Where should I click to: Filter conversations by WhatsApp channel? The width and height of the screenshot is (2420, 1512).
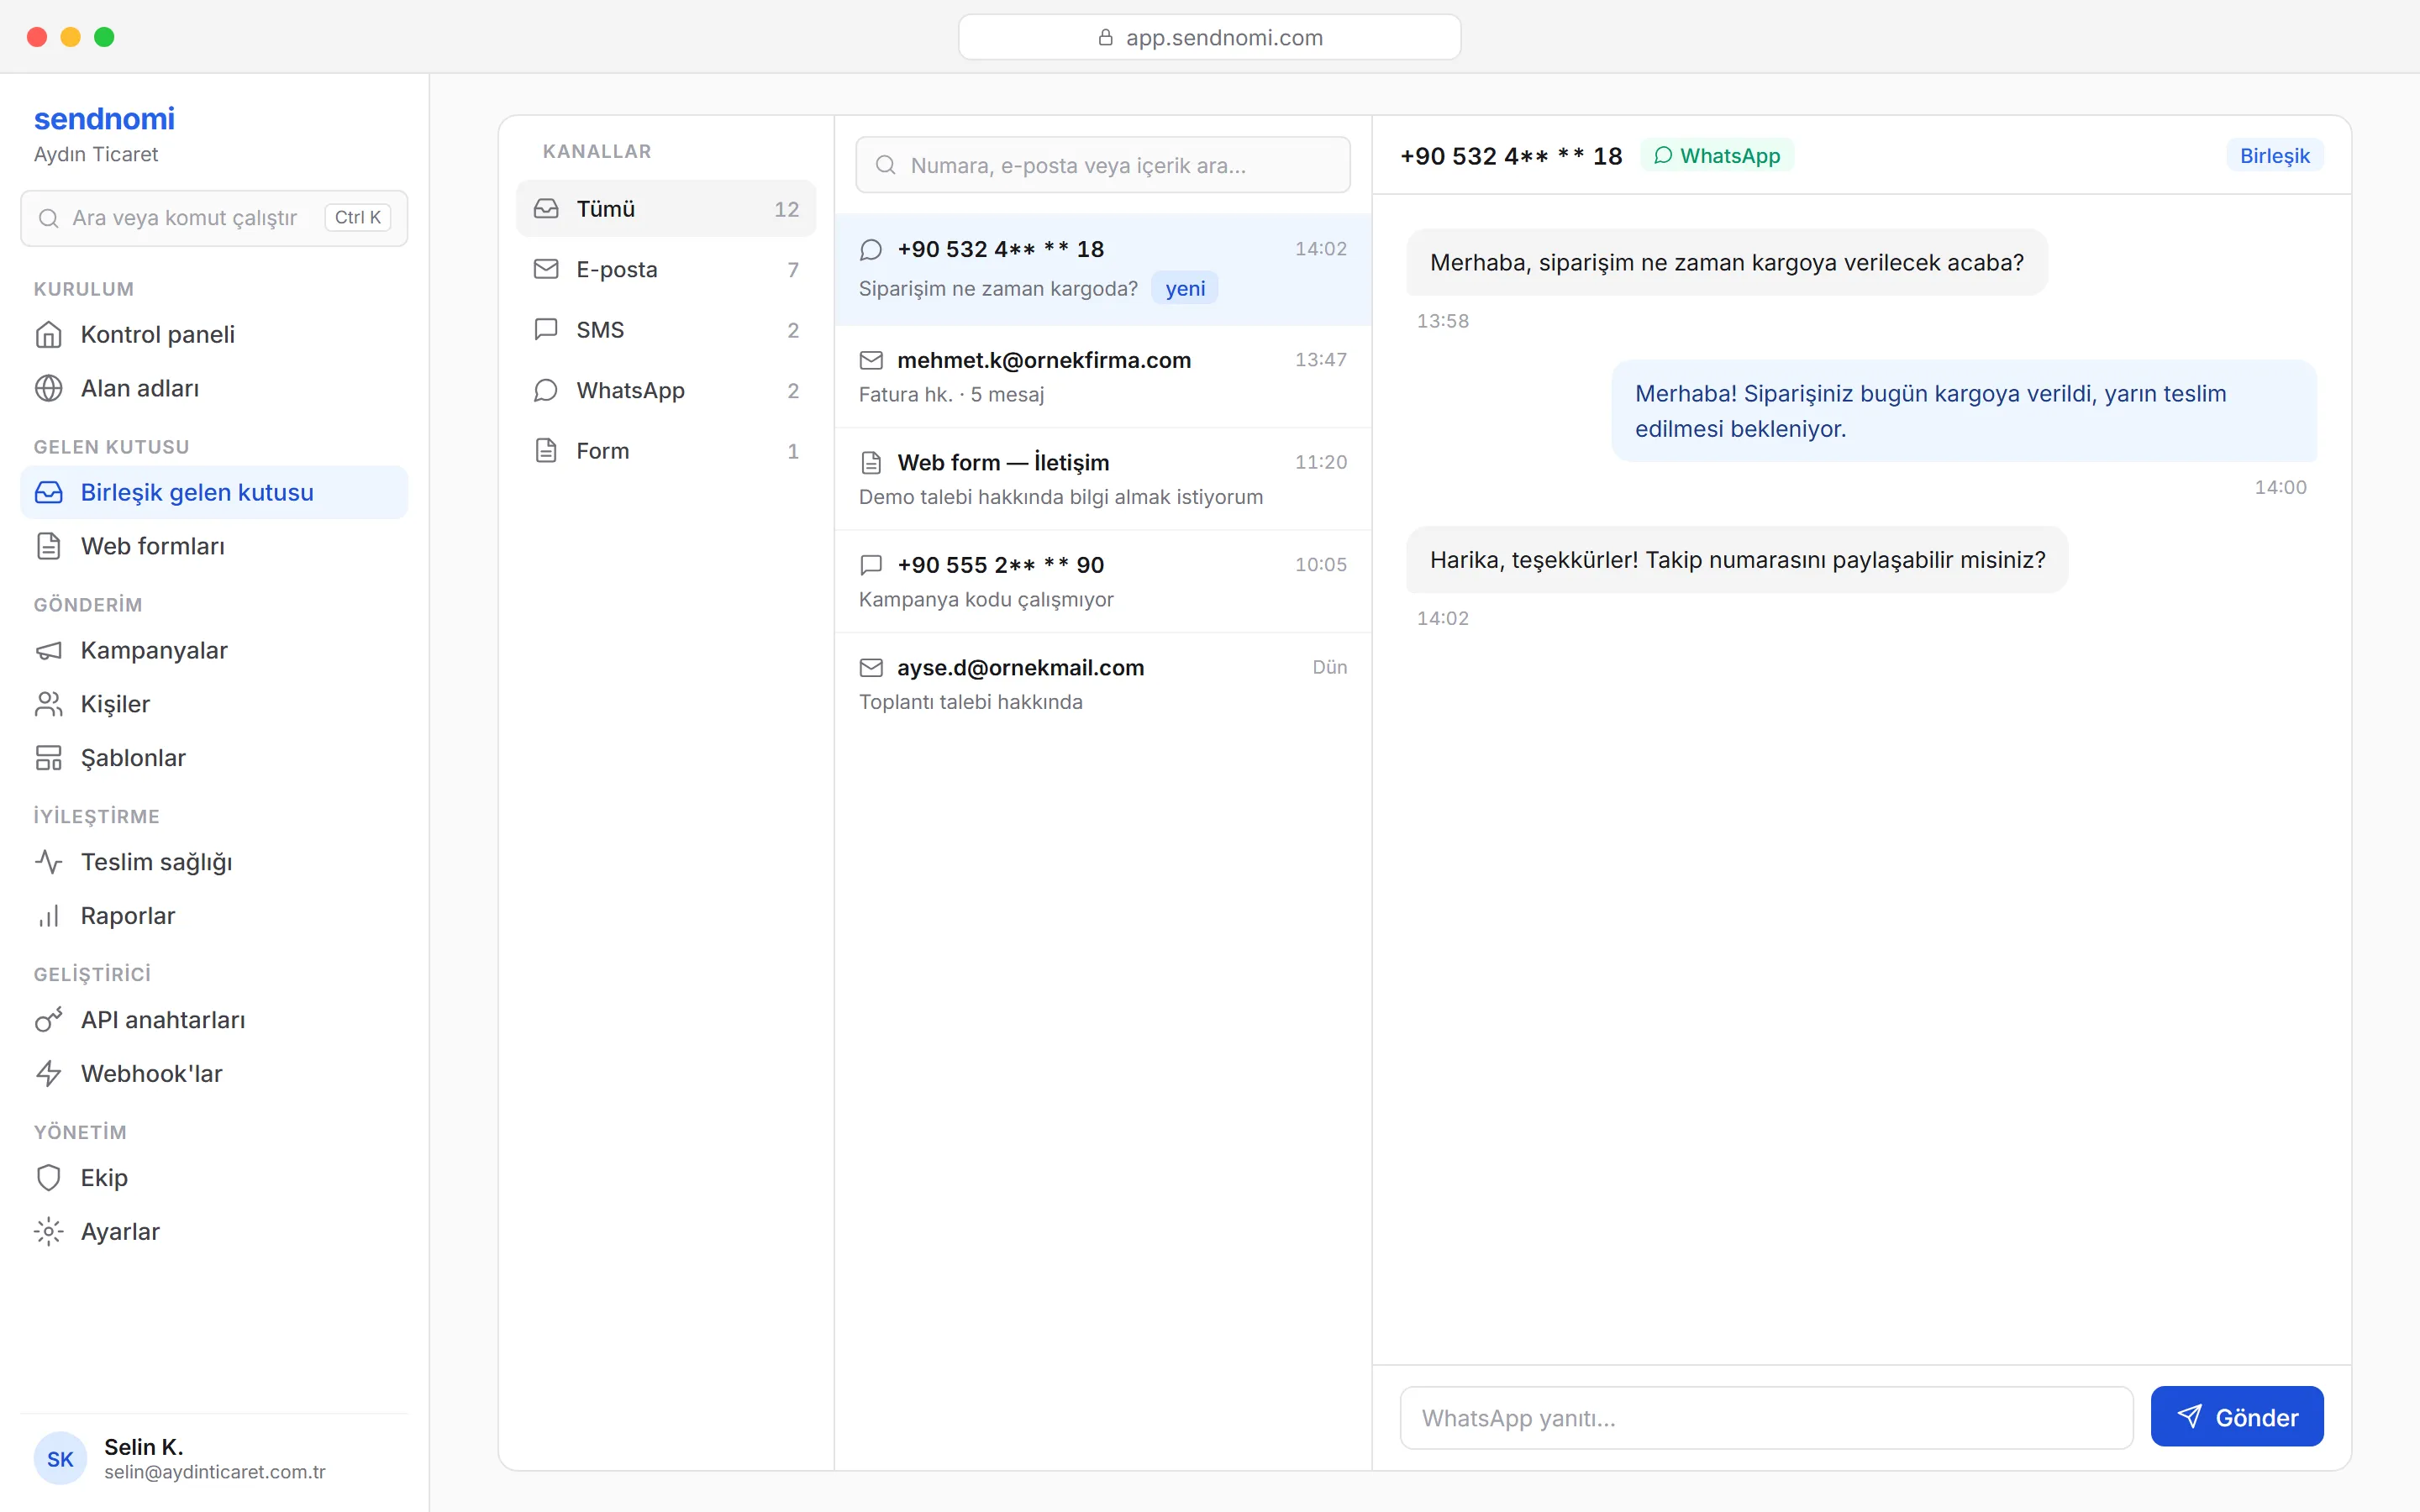[666, 391]
